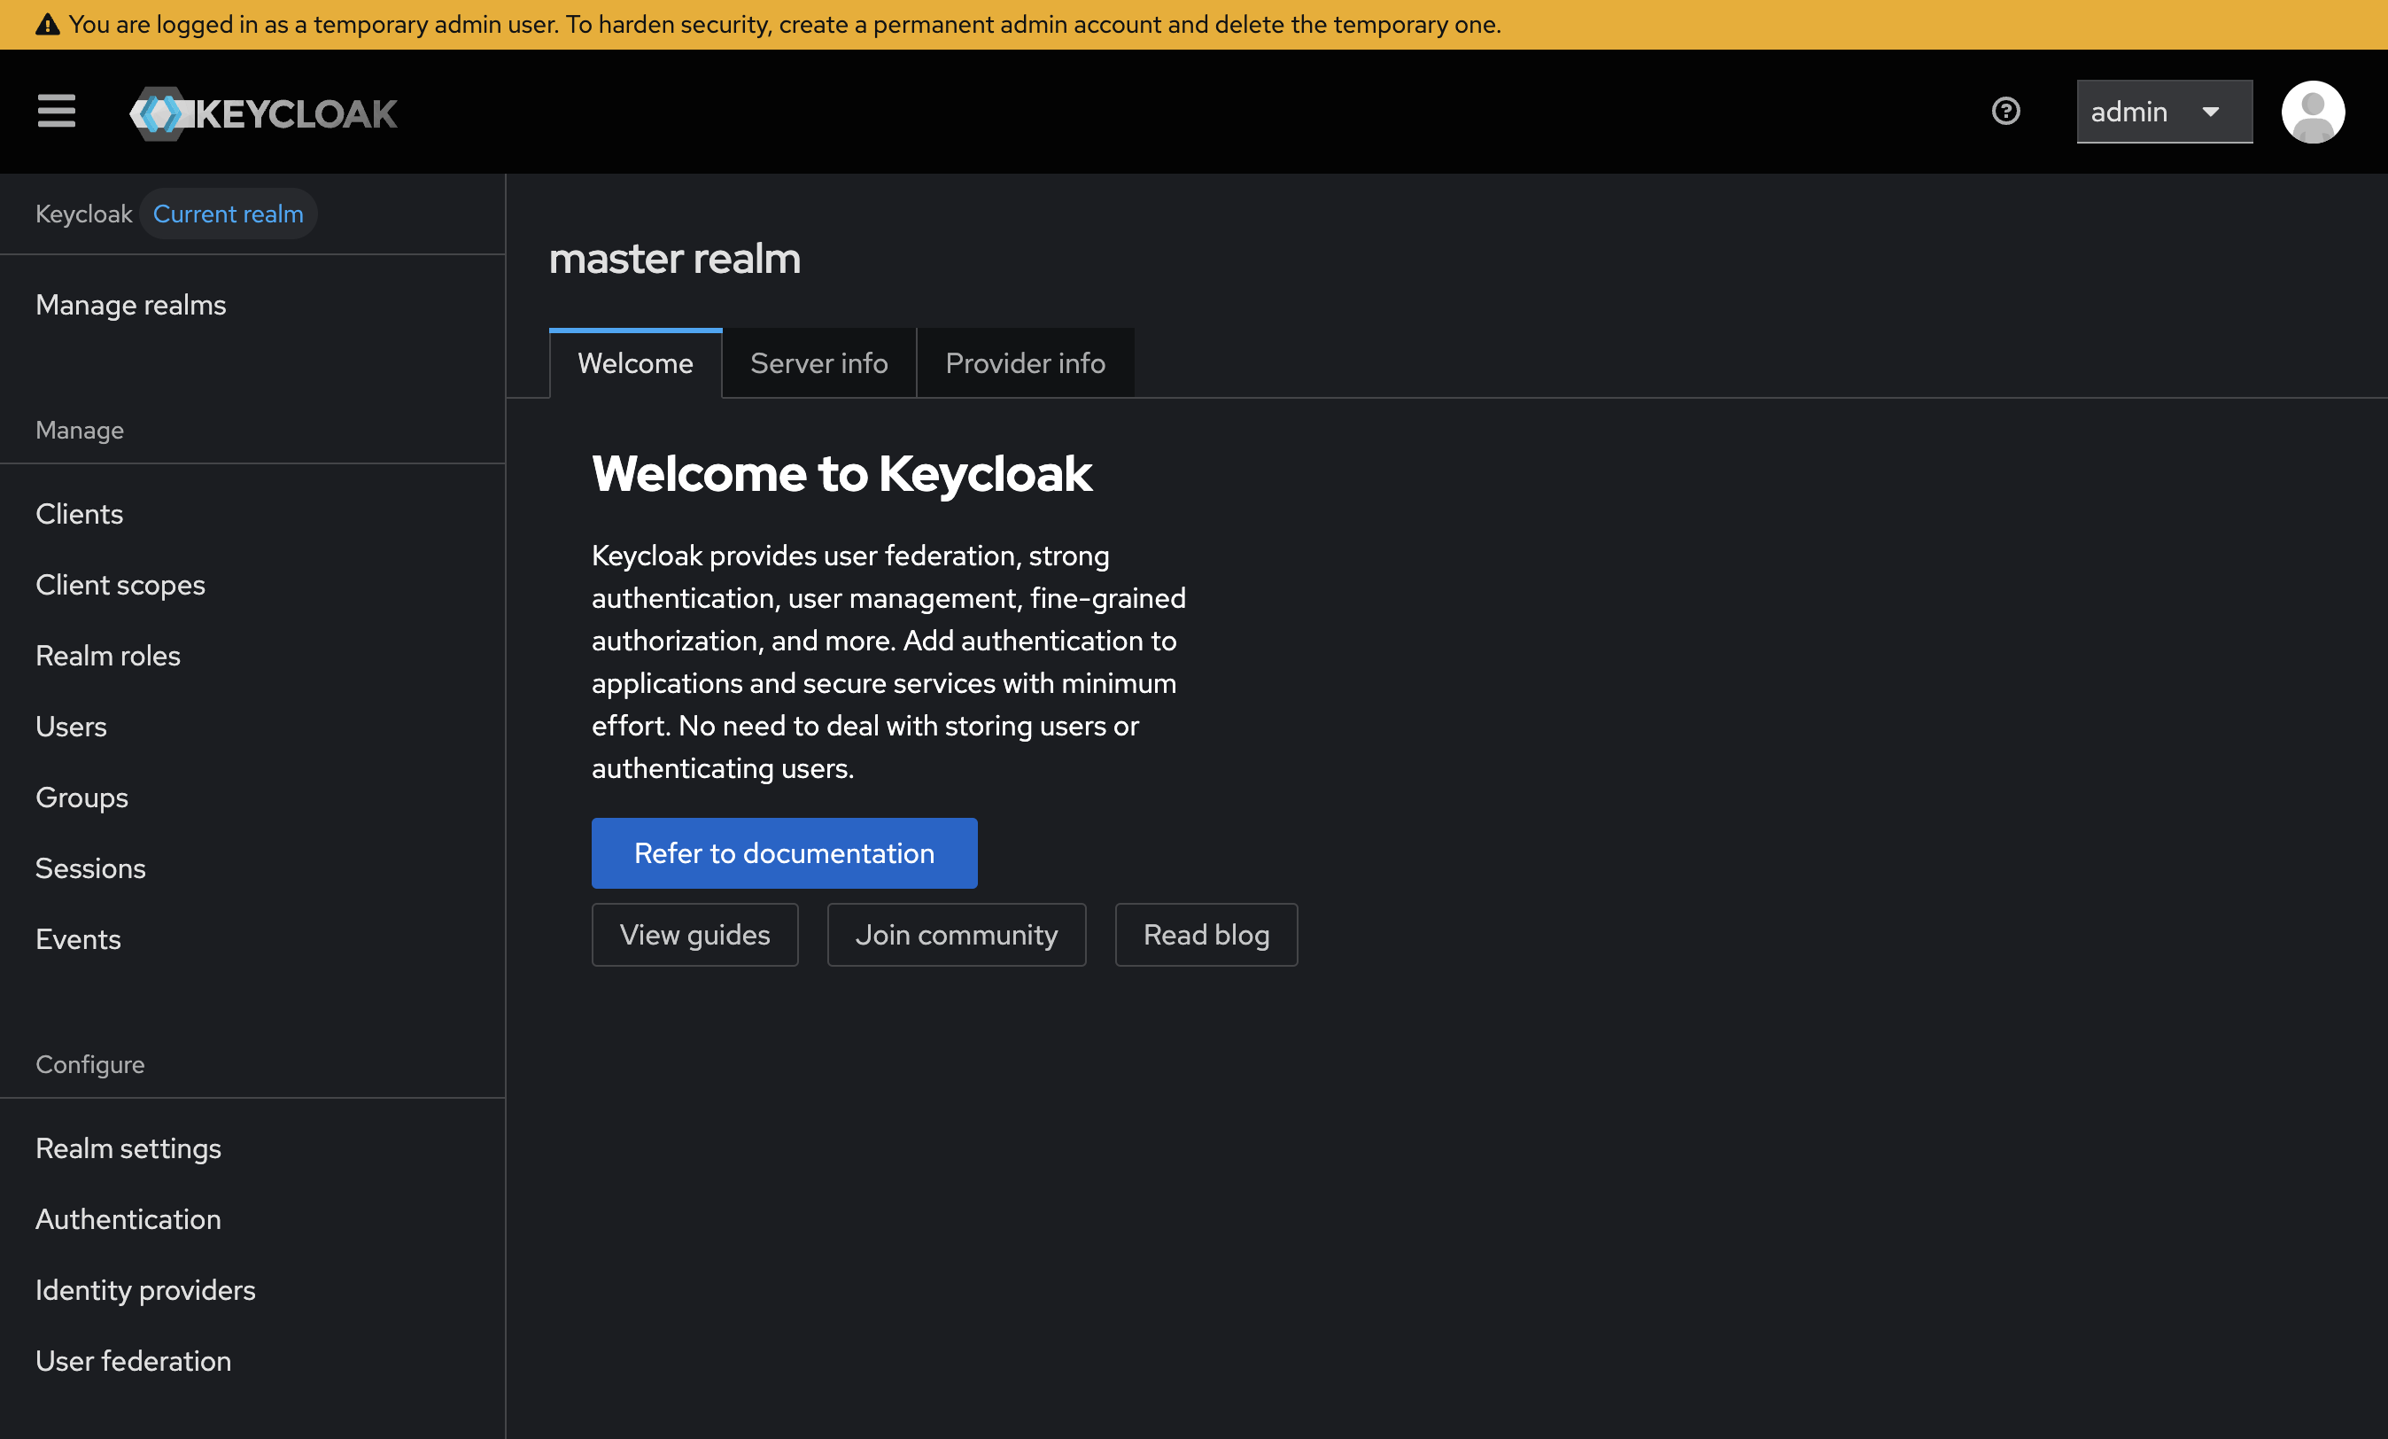Click the Join community button
The width and height of the screenshot is (2388, 1439).
[956, 934]
